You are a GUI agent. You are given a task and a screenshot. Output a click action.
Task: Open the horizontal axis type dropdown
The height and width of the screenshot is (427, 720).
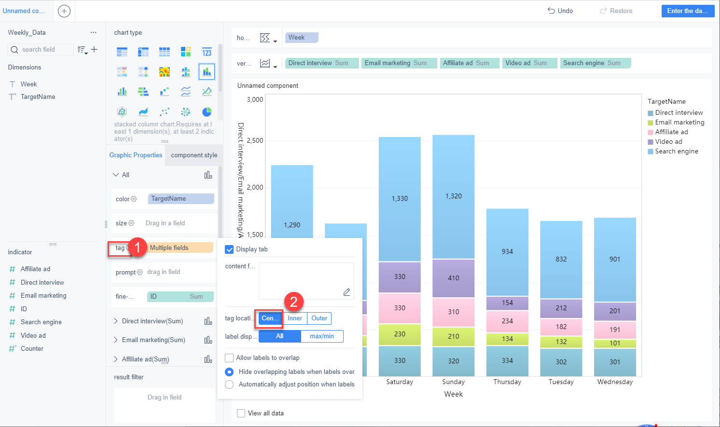(x=268, y=38)
